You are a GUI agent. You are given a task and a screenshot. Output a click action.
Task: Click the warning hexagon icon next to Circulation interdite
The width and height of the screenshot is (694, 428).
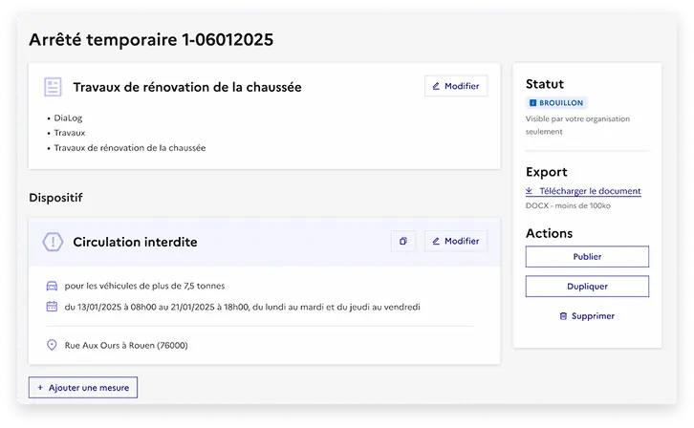pos(53,242)
